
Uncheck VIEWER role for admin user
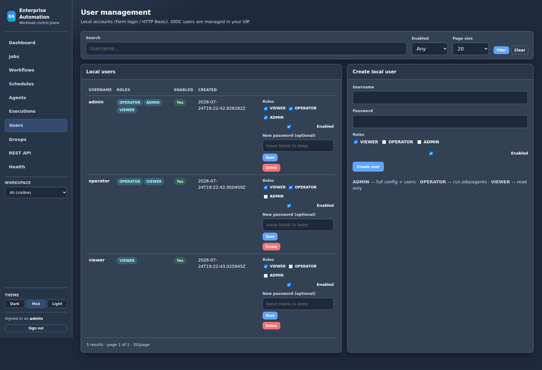coord(266,109)
